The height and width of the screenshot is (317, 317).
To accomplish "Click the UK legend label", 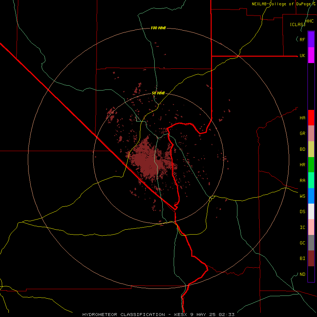I will (302, 55).
